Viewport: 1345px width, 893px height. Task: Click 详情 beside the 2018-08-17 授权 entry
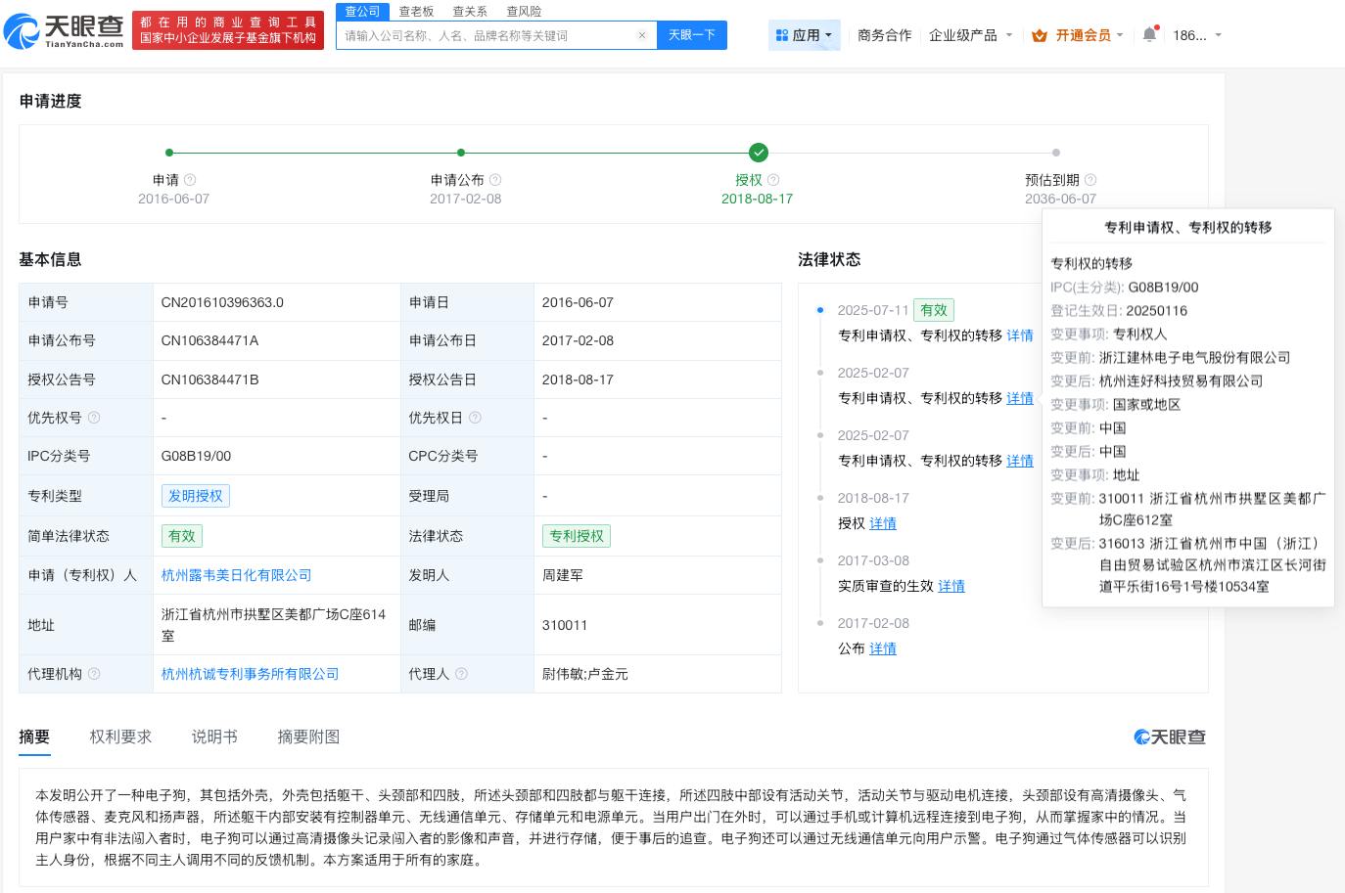(882, 523)
